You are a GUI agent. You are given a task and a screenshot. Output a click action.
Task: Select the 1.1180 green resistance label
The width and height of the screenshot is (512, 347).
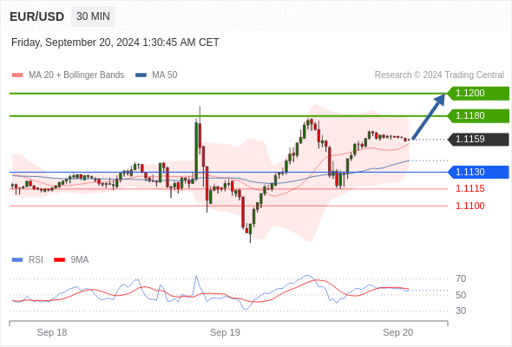[x=478, y=116]
